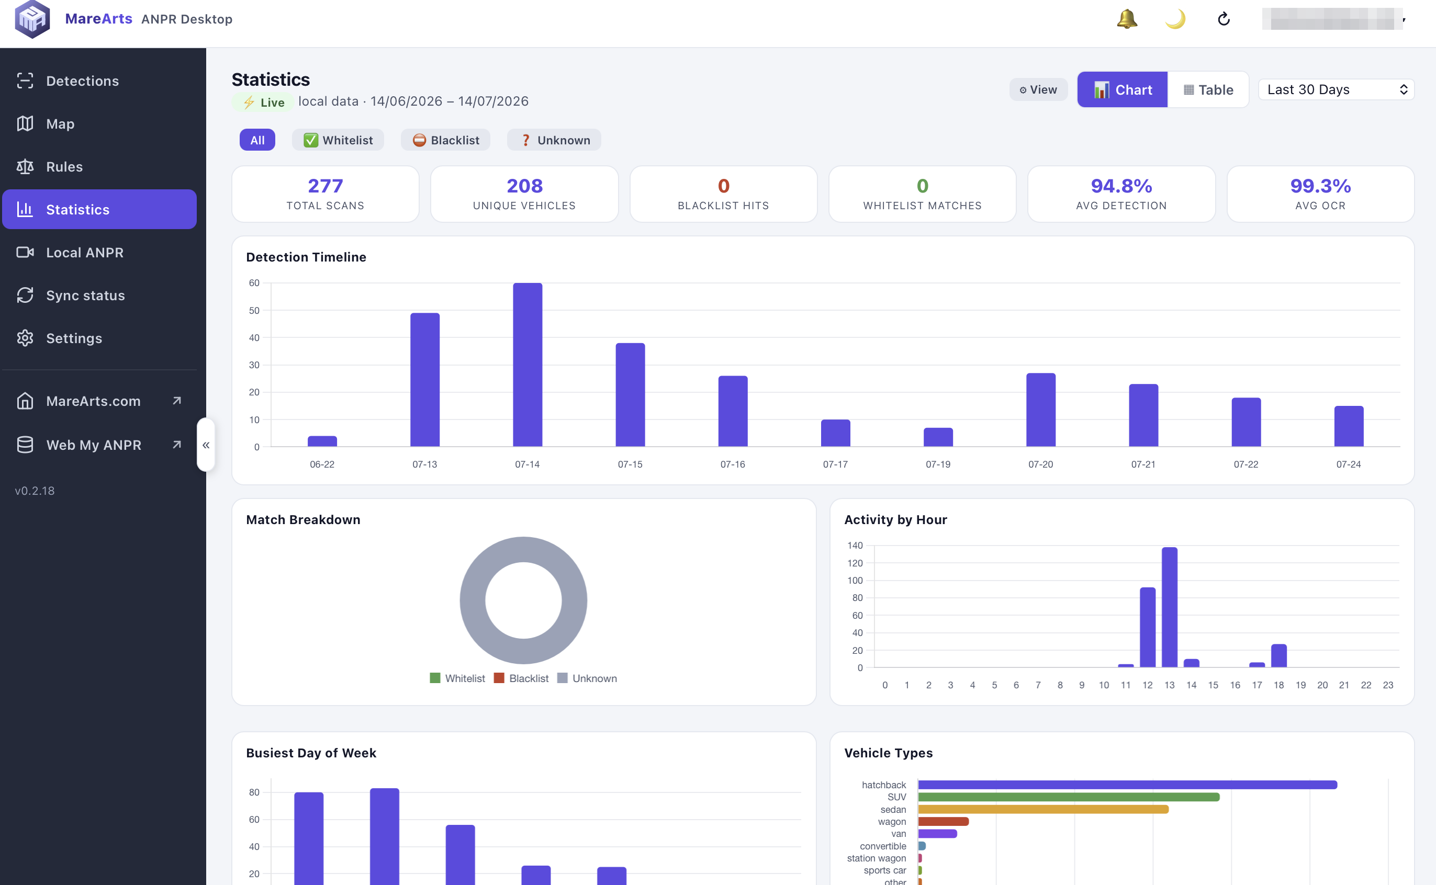Go to the Map page
The width and height of the screenshot is (1436, 885).
pos(99,123)
